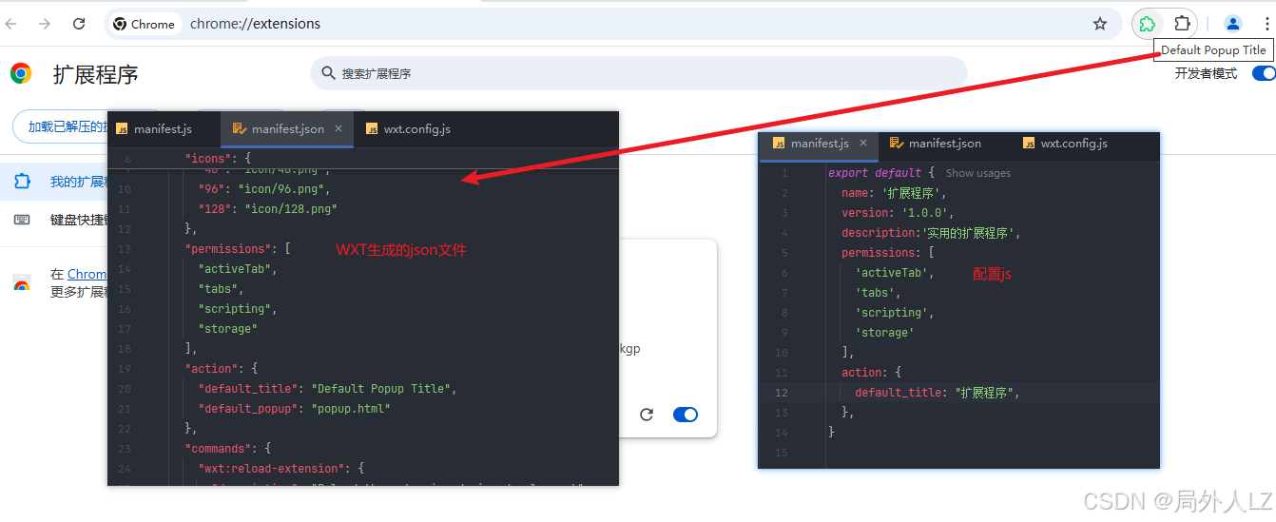Open wxt.config.js tab in the JSON editor

tap(408, 129)
